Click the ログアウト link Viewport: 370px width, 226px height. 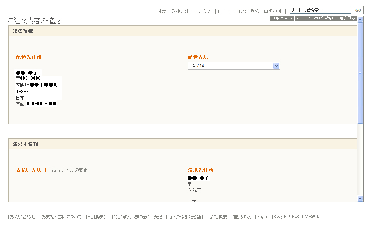[273, 11]
